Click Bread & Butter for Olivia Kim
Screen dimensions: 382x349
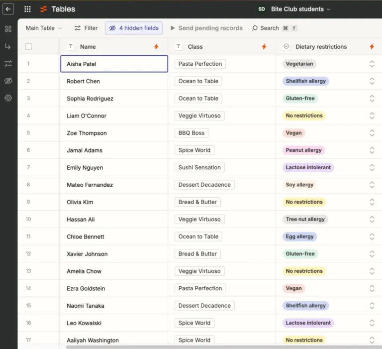197,202
